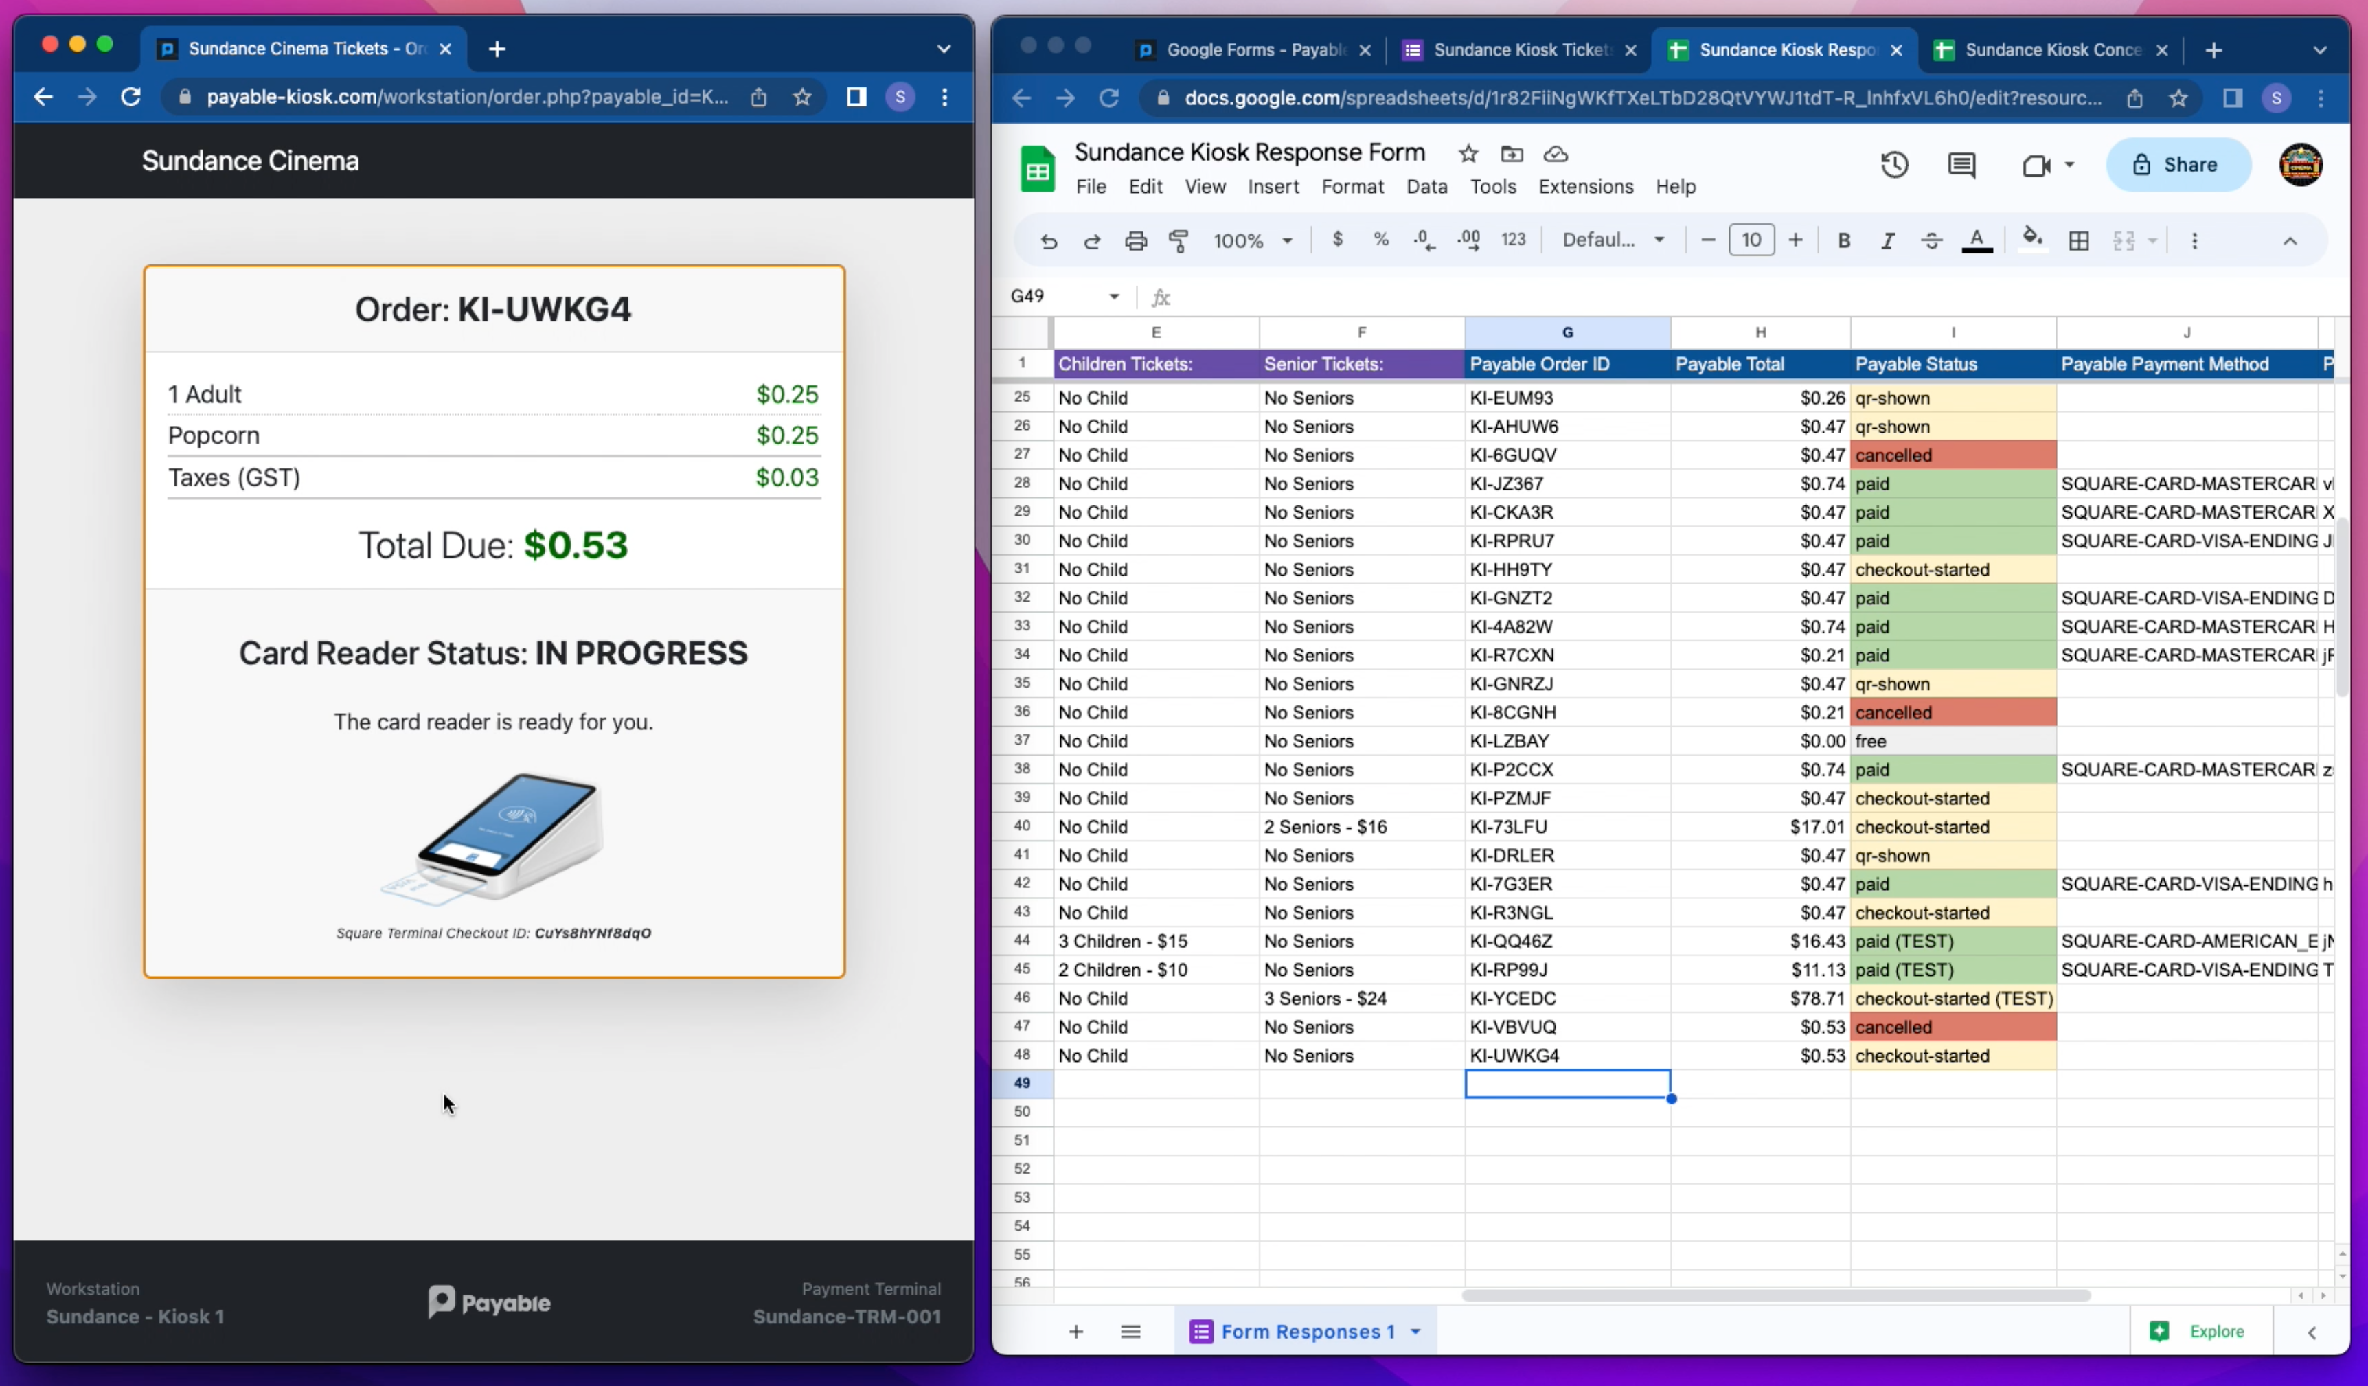Open the 100% zoom dropdown

pyautogui.click(x=1252, y=240)
